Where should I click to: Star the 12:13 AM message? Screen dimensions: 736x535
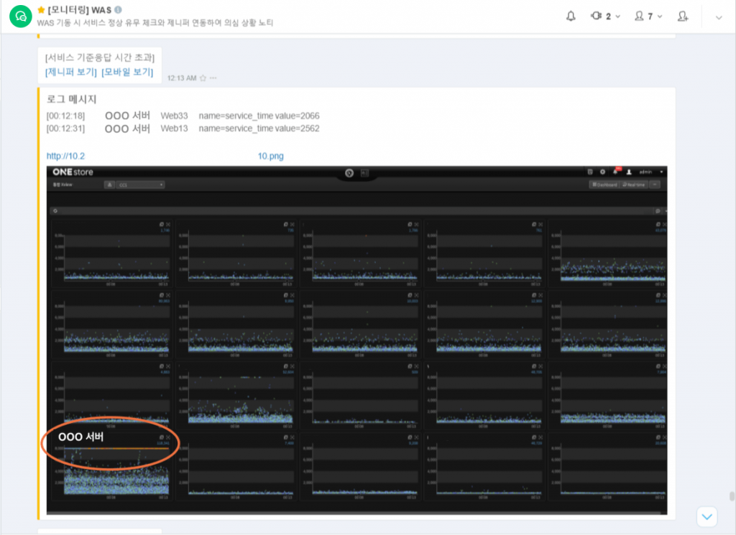coord(203,78)
